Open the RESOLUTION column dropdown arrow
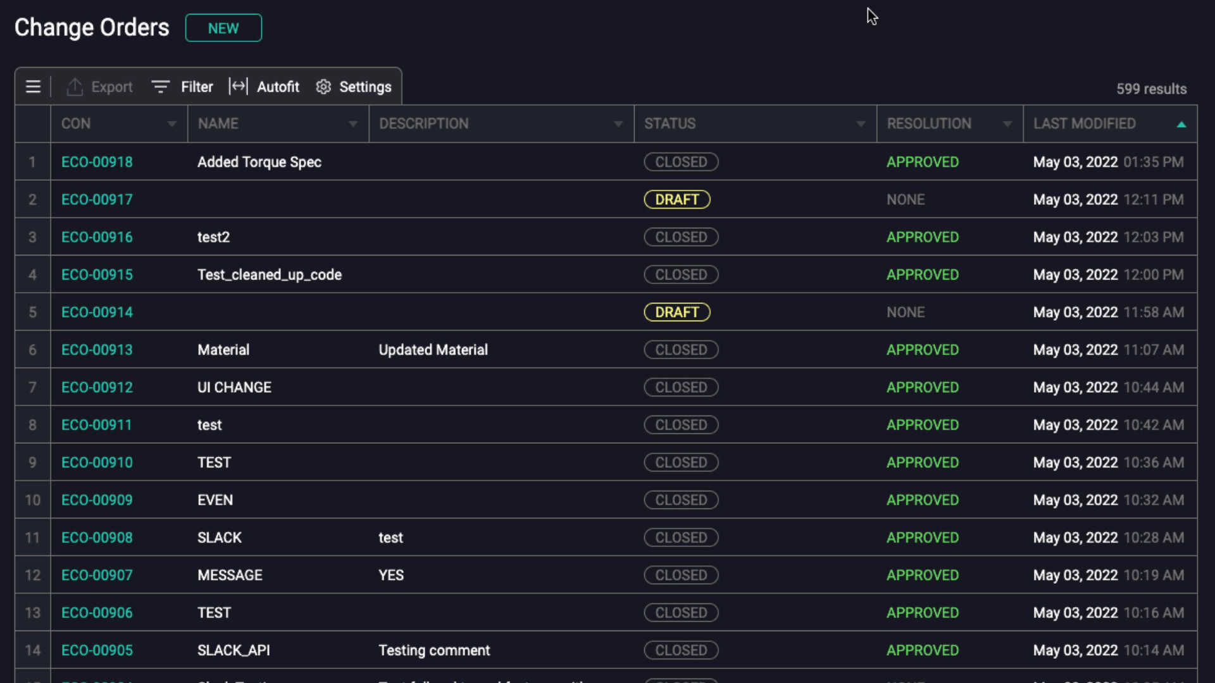Image resolution: width=1215 pixels, height=683 pixels. pyautogui.click(x=1007, y=124)
